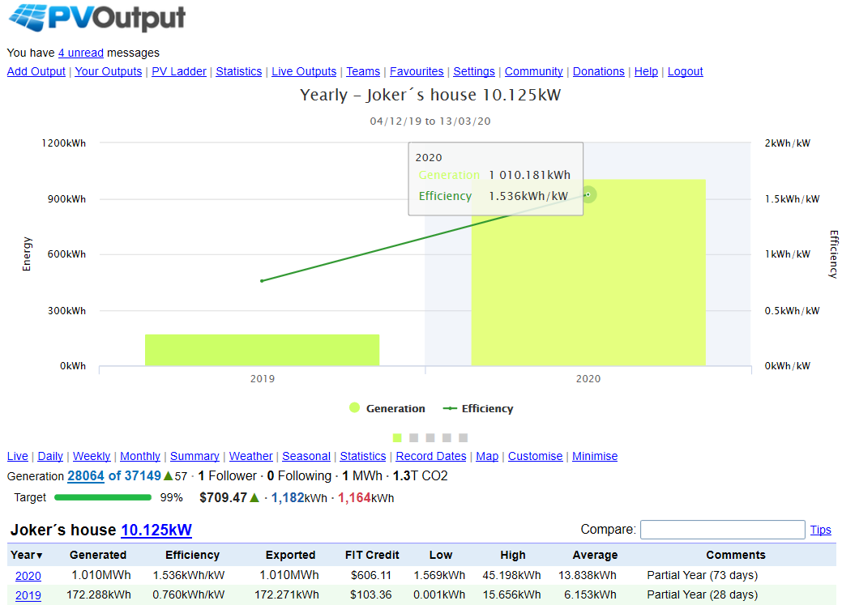Click the Efficiency column header in the table
The width and height of the screenshot is (842, 605).
click(x=192, y=555)
